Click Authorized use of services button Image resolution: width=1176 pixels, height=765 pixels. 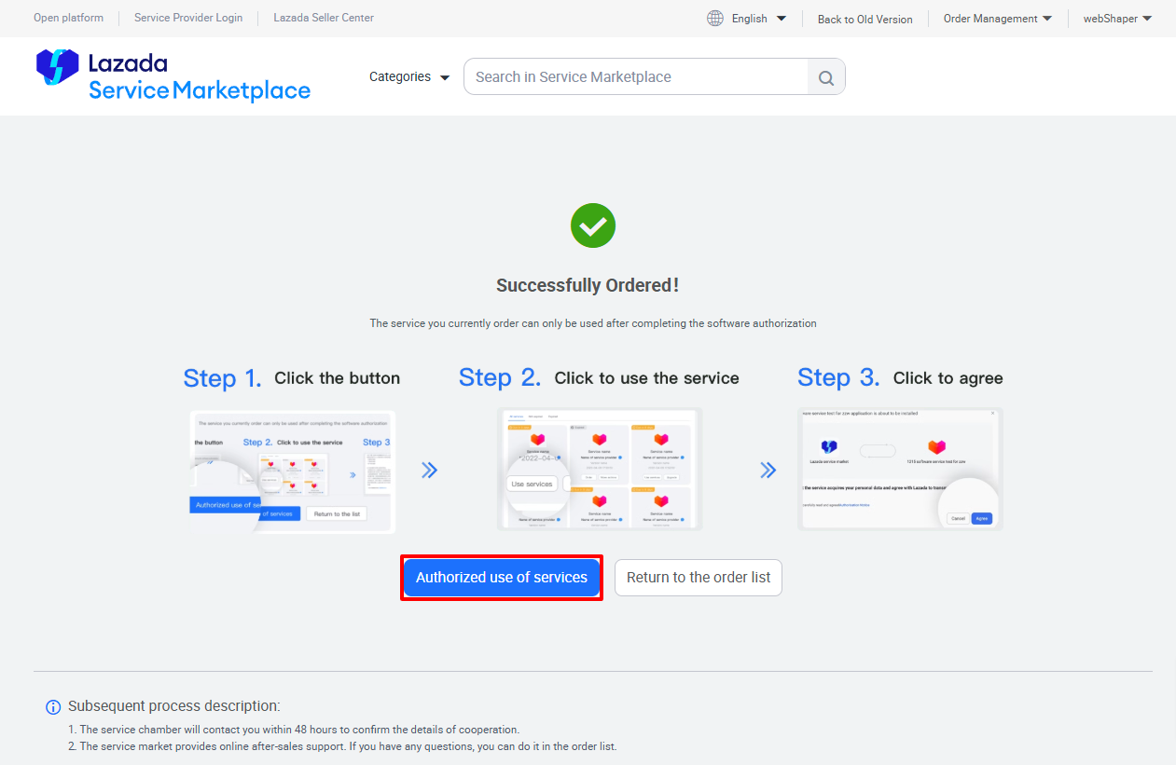pyautogui.click(x=502, y=578)
